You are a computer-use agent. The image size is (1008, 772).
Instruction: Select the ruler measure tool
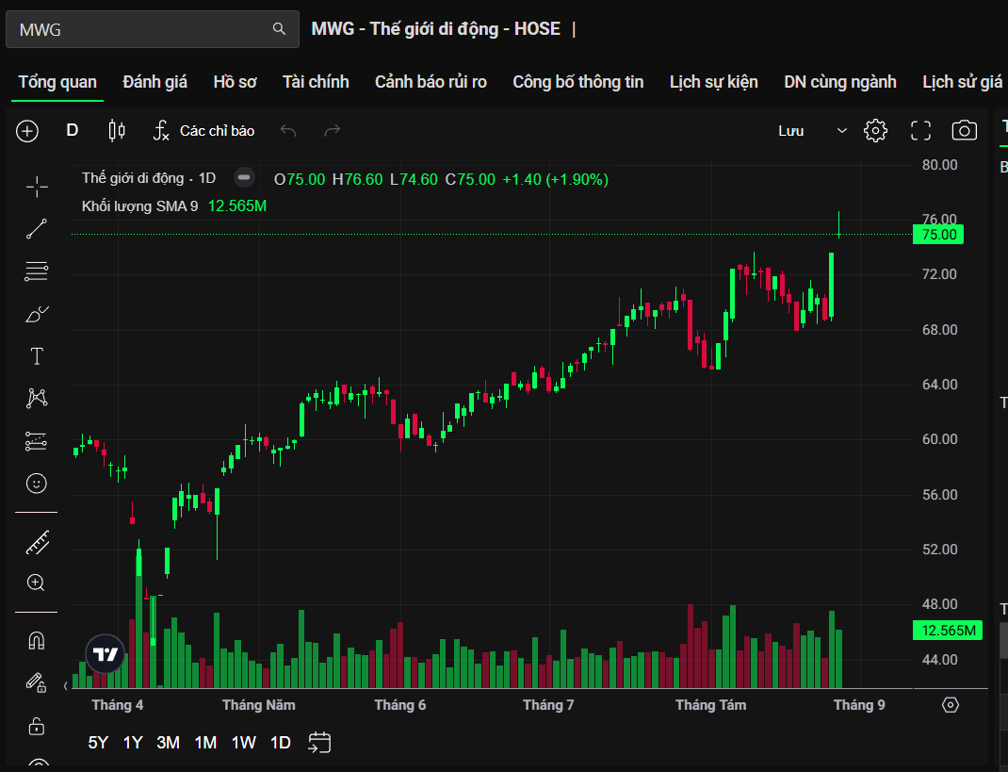point(37,542)
